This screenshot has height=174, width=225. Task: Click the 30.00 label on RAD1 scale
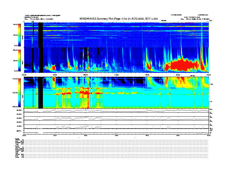coord(15,61)
